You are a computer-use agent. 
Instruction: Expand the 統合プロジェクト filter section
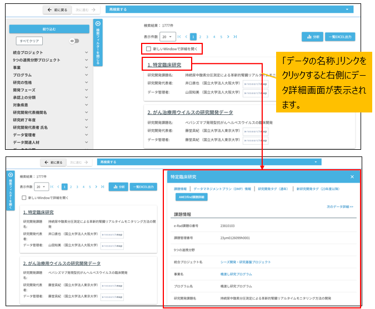tap(86, 52)
